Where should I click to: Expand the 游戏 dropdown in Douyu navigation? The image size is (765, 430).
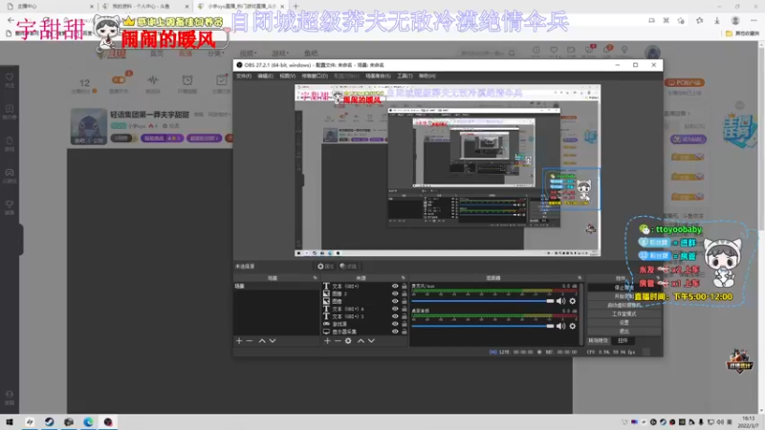[280, 54]
